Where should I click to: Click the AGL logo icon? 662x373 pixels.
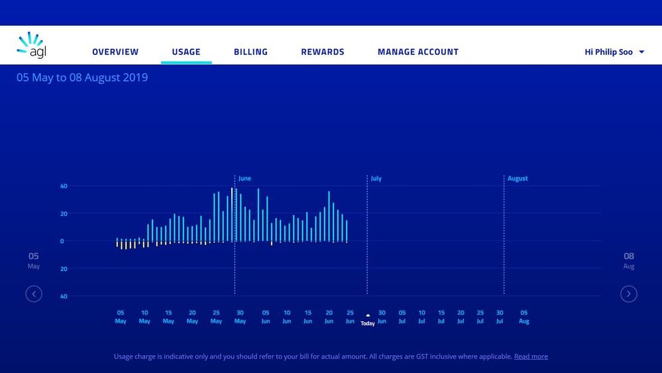[31, 45]
